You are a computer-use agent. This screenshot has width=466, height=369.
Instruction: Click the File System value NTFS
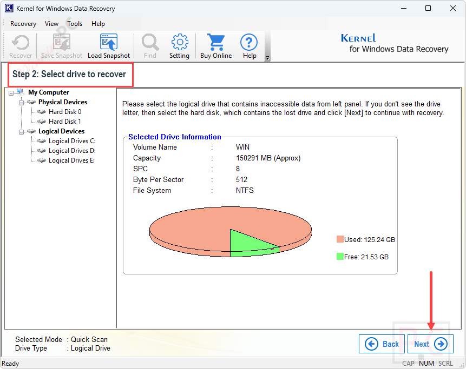pos(245,190)
